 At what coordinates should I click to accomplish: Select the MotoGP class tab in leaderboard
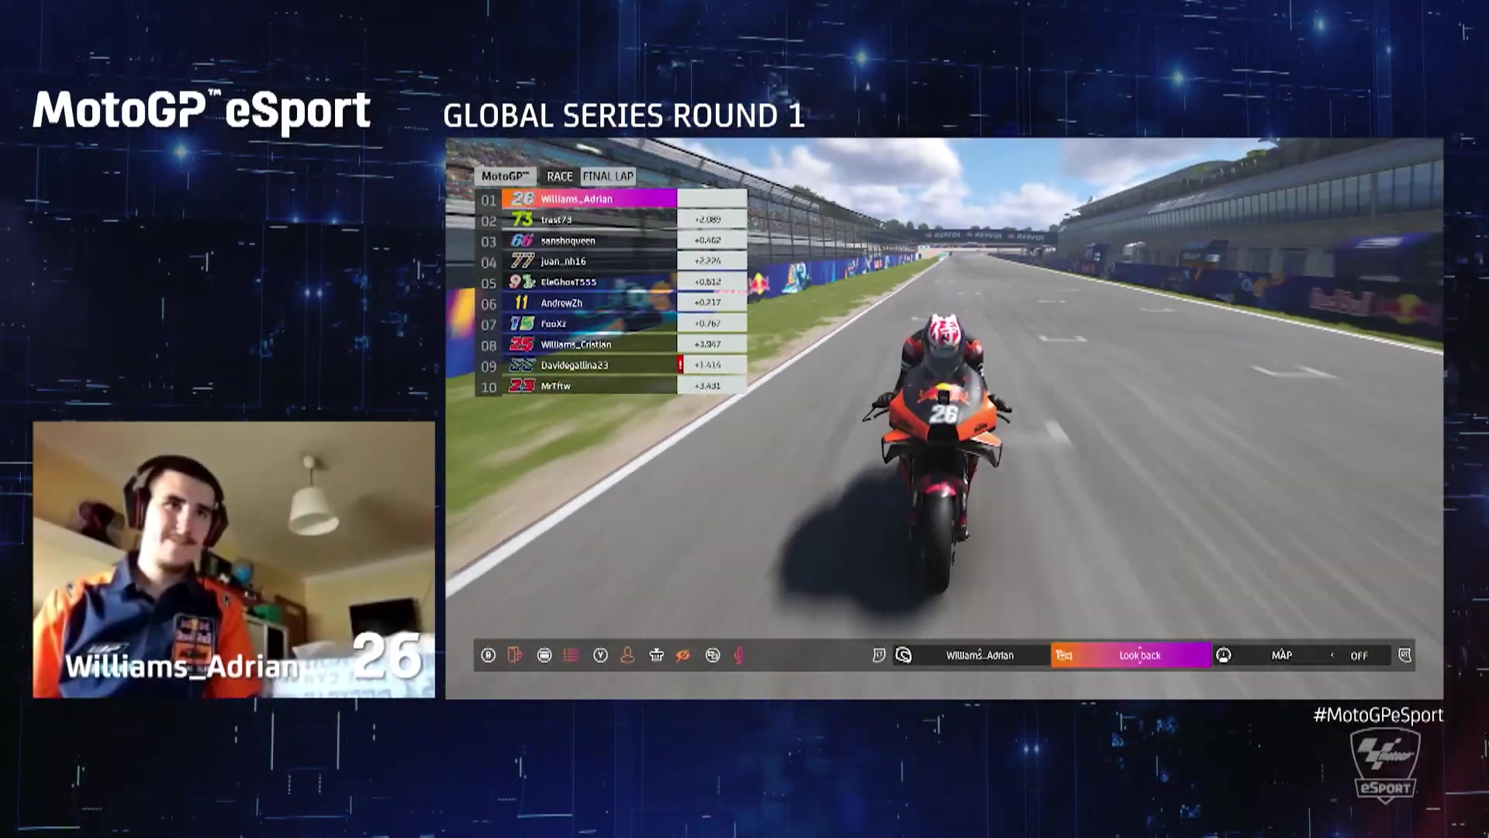[505, 176]
